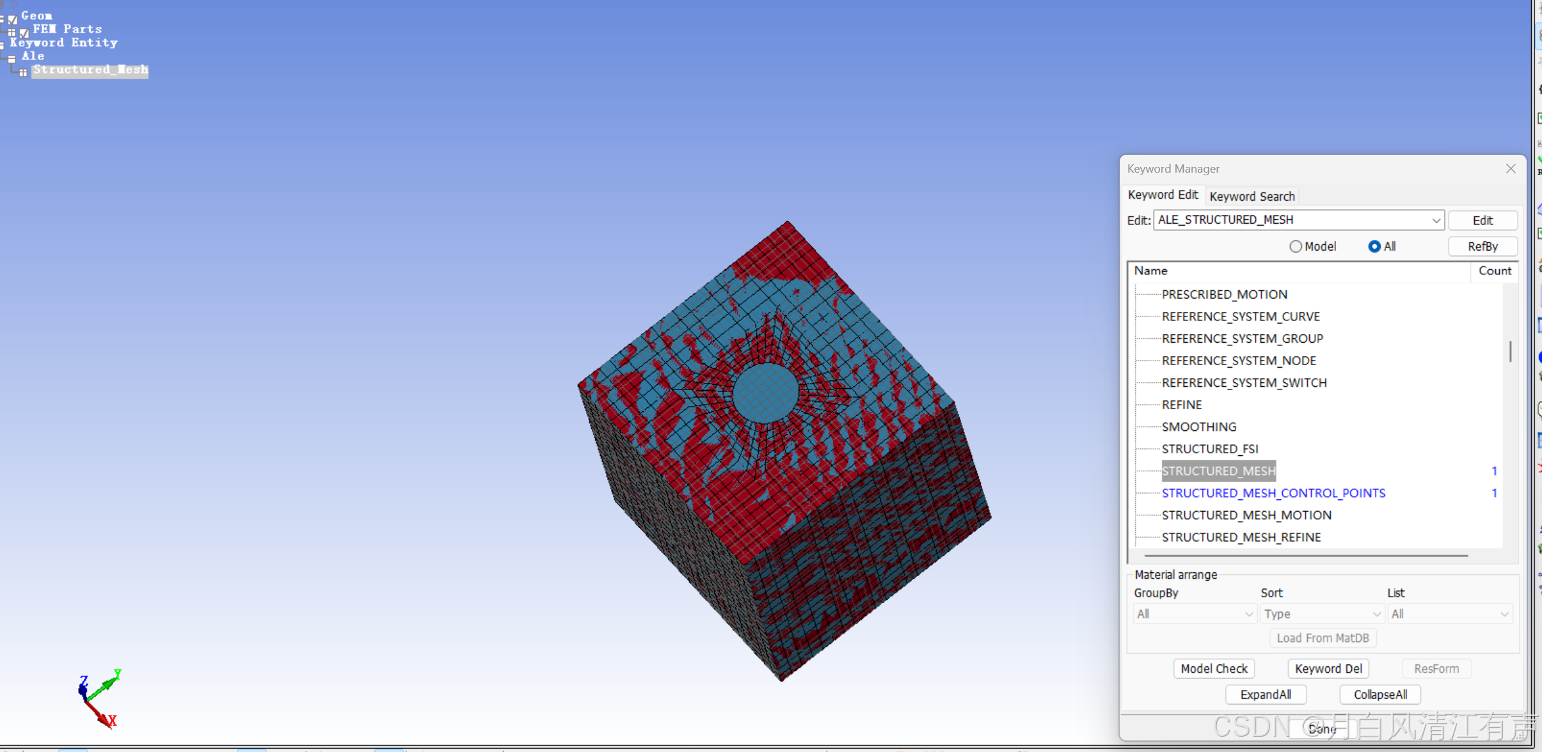Click the Model Check button
1542x752 pixels.
pyautogui.click(x=1213, y=668)
